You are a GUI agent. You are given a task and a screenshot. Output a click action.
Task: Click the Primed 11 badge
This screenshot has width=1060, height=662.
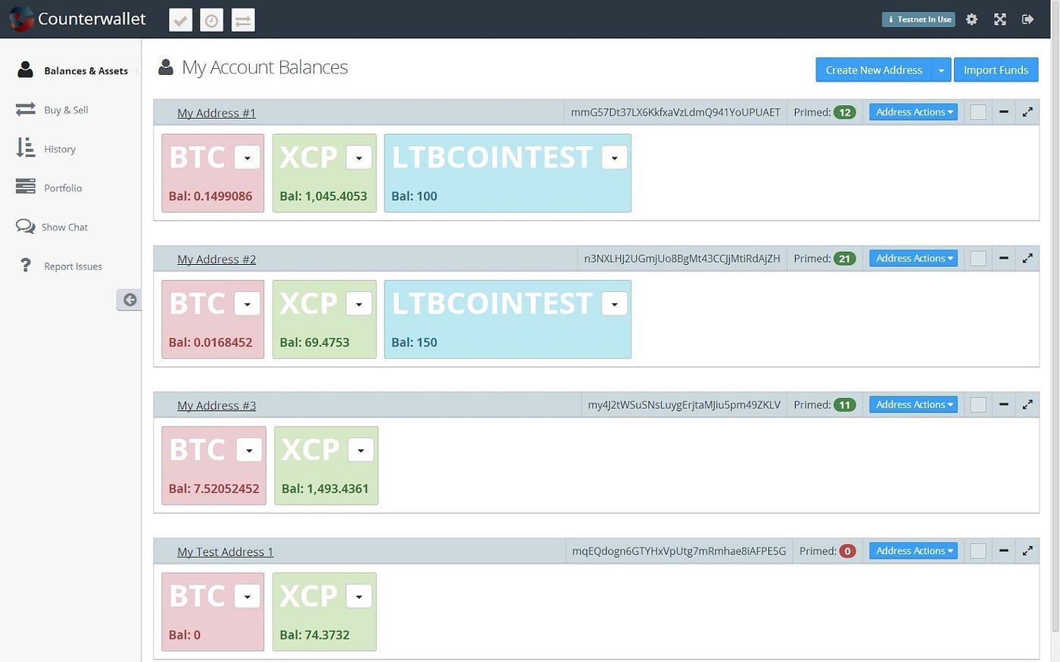[x=844, y=405]
